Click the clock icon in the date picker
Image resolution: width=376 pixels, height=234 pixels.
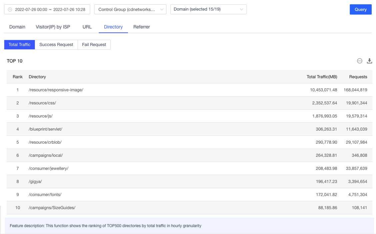coord(10,9)
